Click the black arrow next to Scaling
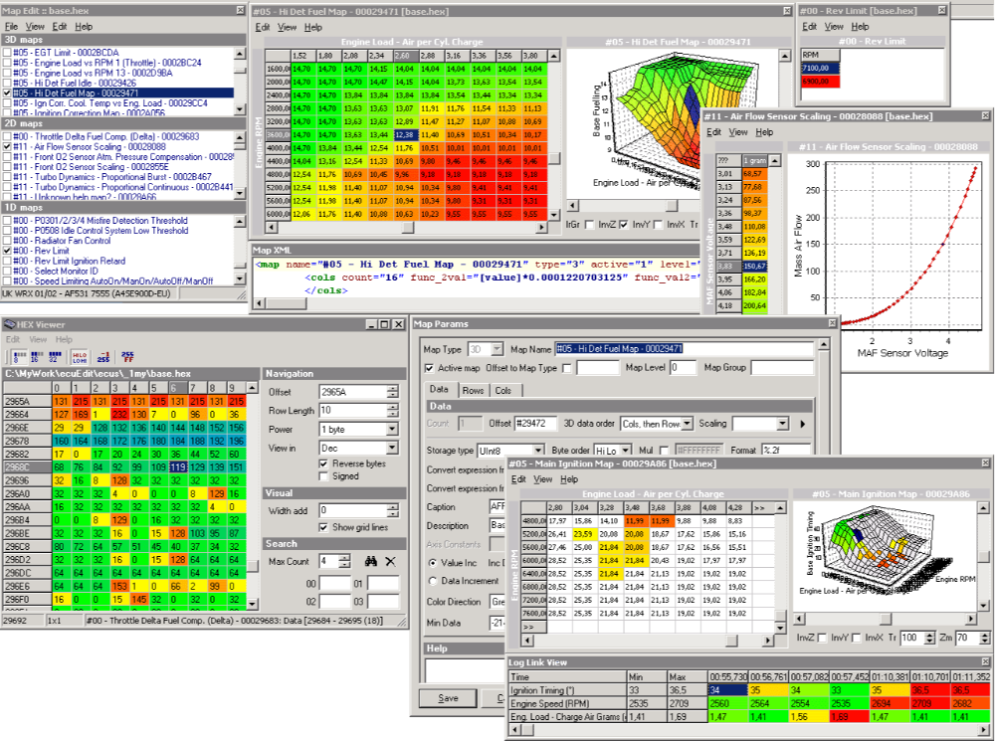 pyautogui.click(x=803, y=424)
